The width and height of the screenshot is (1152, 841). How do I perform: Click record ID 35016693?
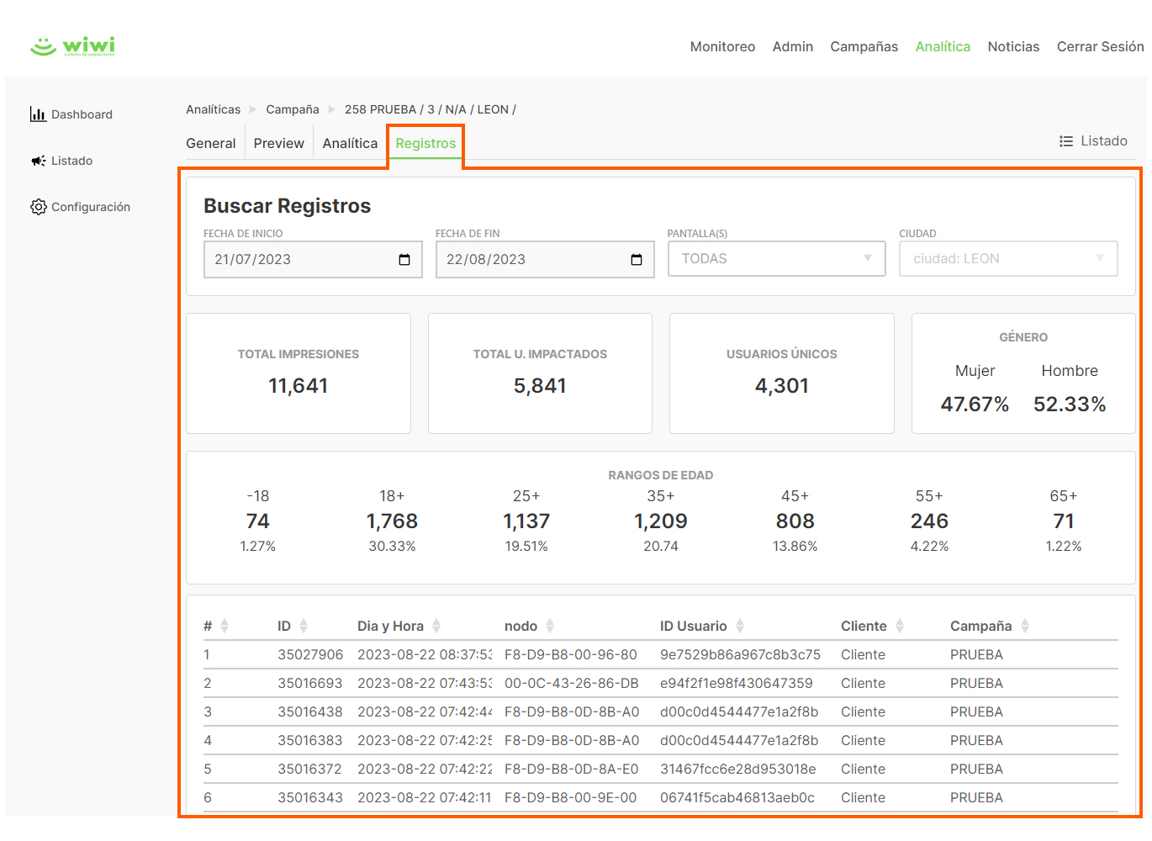tap(310, 683)
